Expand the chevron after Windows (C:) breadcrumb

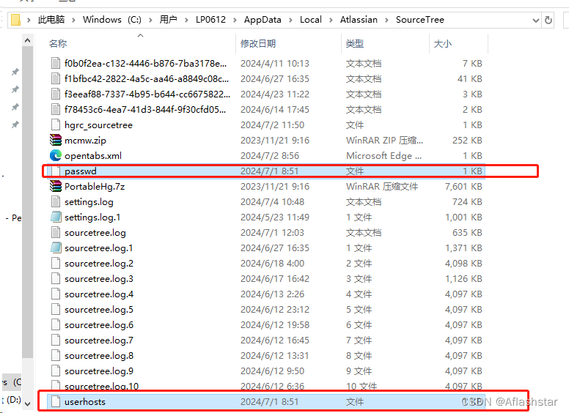(x=150, y=20)
